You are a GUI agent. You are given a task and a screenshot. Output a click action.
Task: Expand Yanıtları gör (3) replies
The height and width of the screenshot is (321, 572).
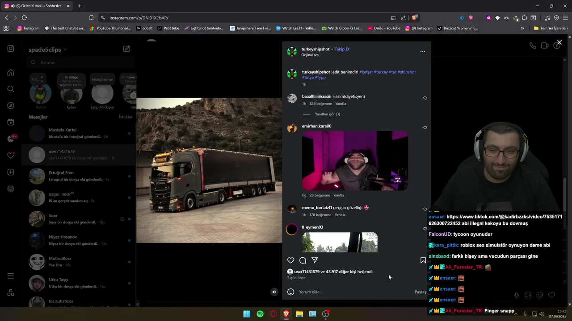click(x=328, y=114)
